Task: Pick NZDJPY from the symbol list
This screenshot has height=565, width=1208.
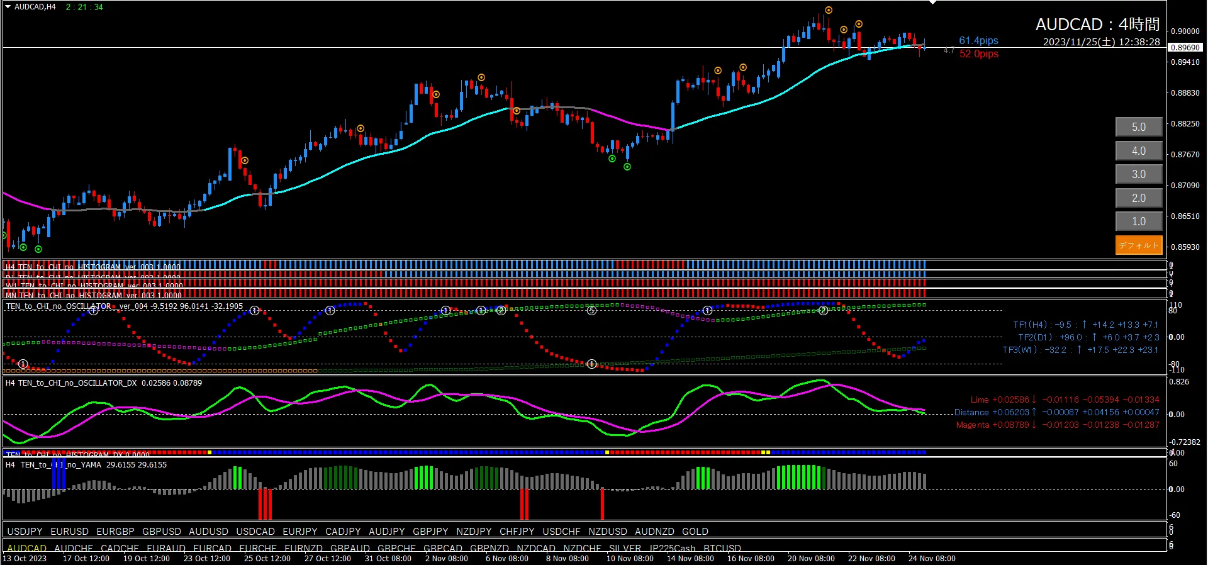Action: [474, 532]
